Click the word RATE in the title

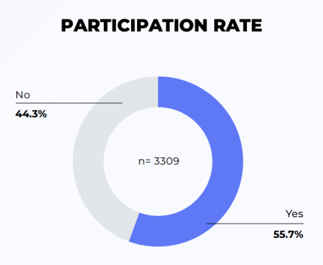pyautogui.click(x=238, y=25)
